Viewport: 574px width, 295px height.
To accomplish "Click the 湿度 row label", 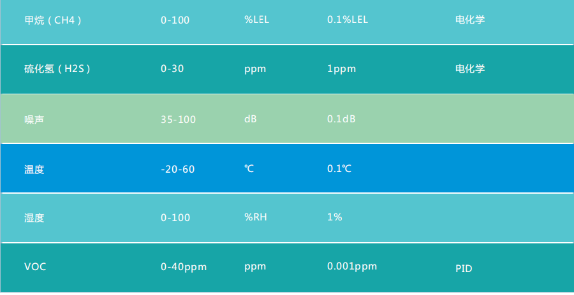I will pyautogui.click(x=34, y=217).
